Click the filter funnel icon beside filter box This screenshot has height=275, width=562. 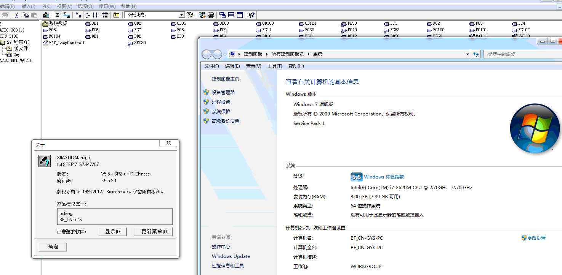pos(190,15)
